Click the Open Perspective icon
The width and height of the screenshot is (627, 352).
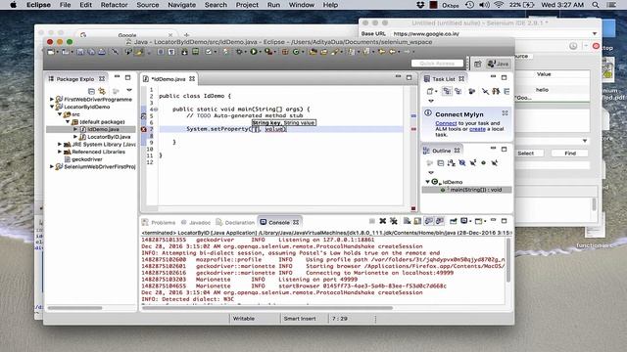pyautogui.click(x=477, y=64)
